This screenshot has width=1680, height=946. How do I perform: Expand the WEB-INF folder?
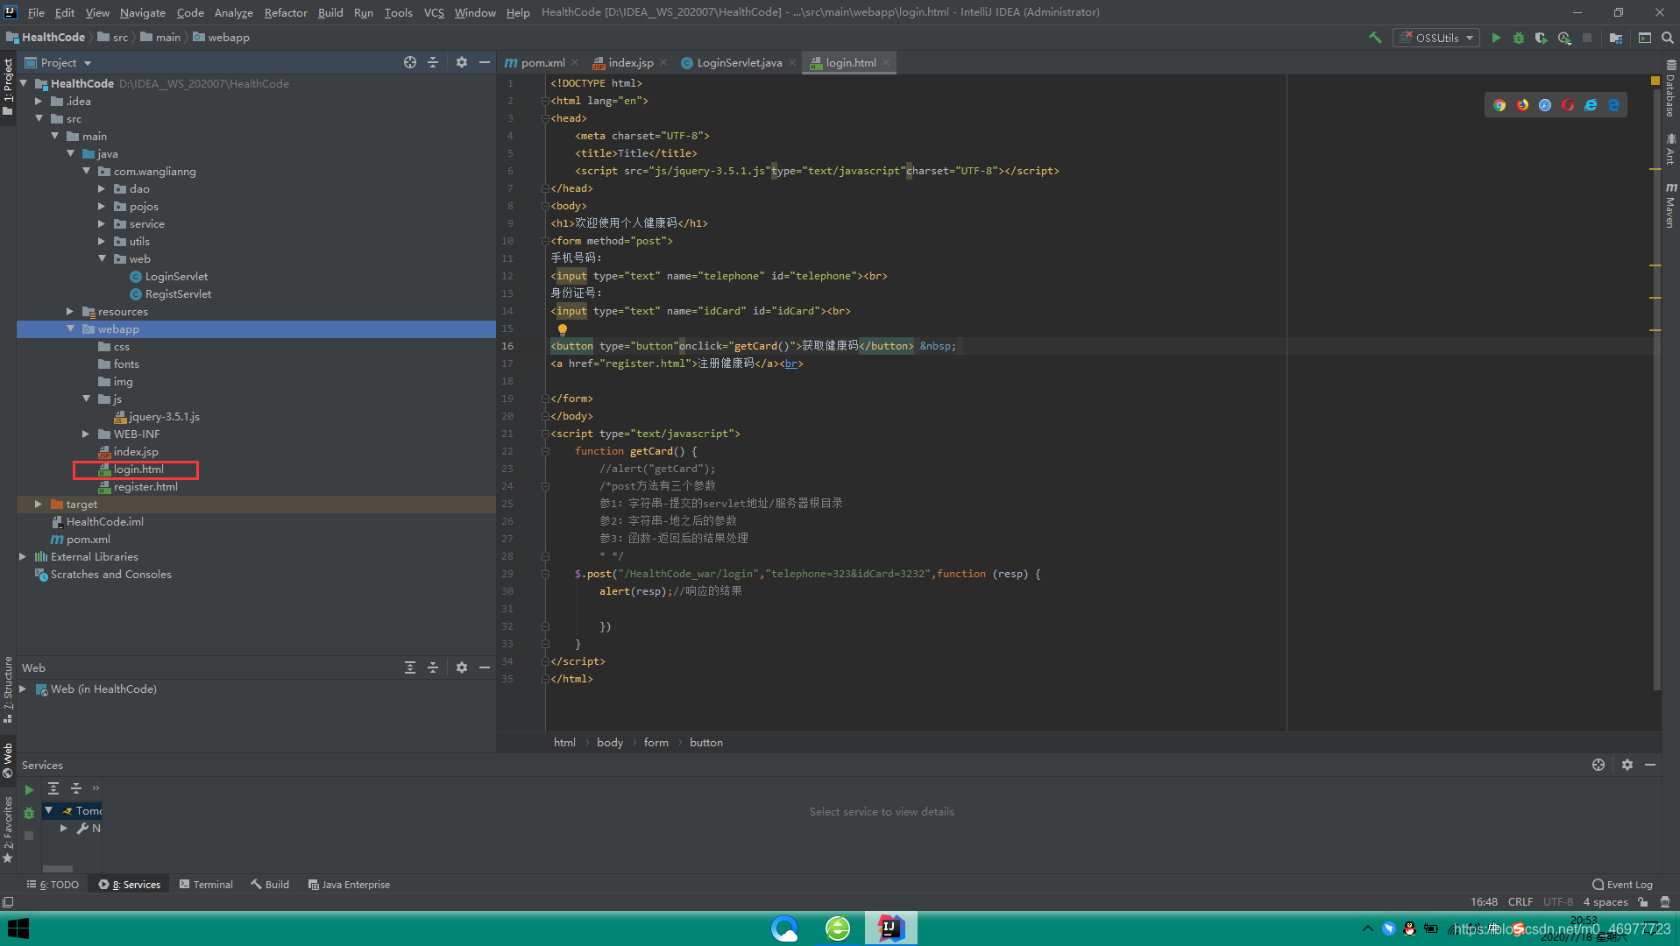[x=86, y=434]
